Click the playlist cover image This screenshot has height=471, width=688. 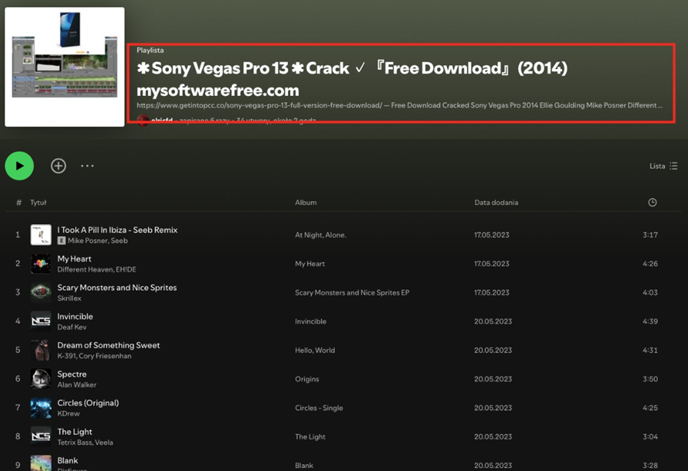point(64,67)
